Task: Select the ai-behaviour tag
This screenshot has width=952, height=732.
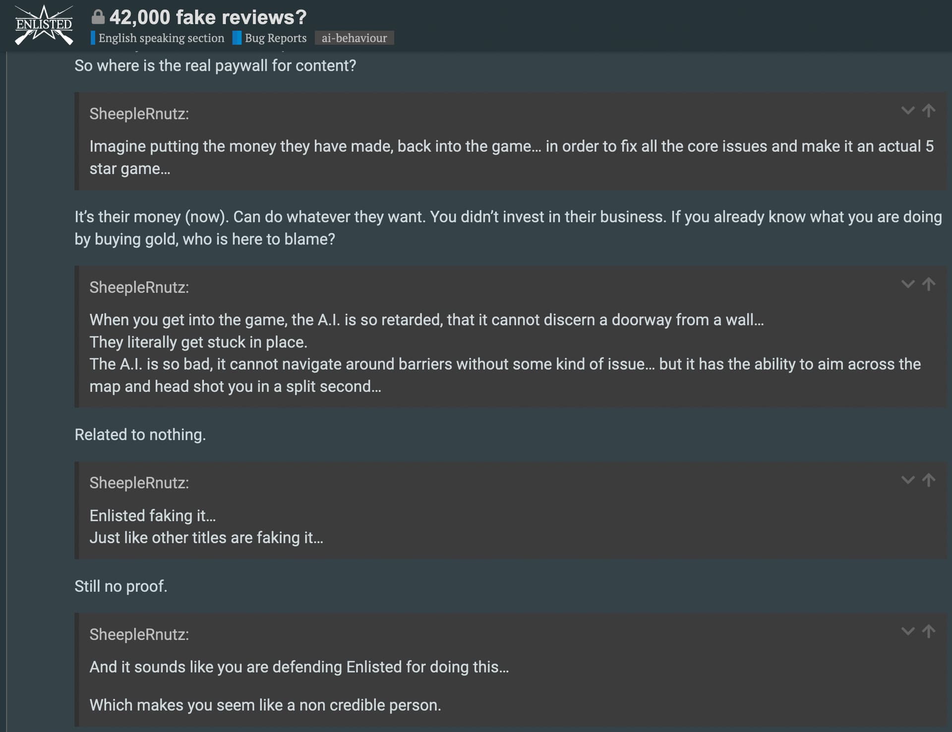Action: pos(354,38)
